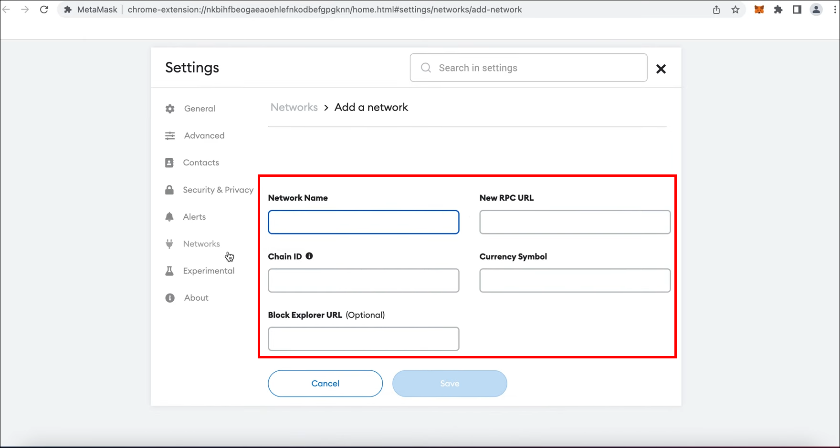Open Advanced settings section

coord(204,136)
